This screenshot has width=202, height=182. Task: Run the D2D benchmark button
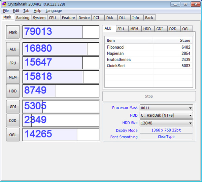[x=13, y=120]
